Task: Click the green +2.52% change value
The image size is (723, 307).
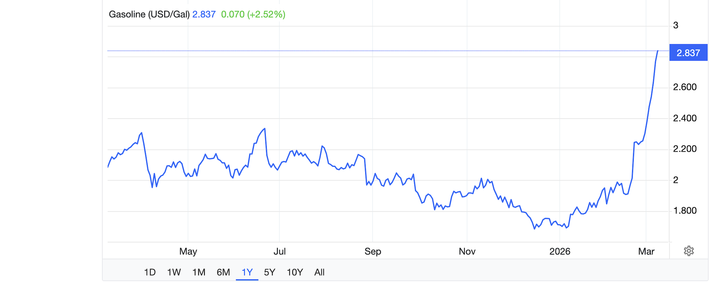Action: point(266,14)
